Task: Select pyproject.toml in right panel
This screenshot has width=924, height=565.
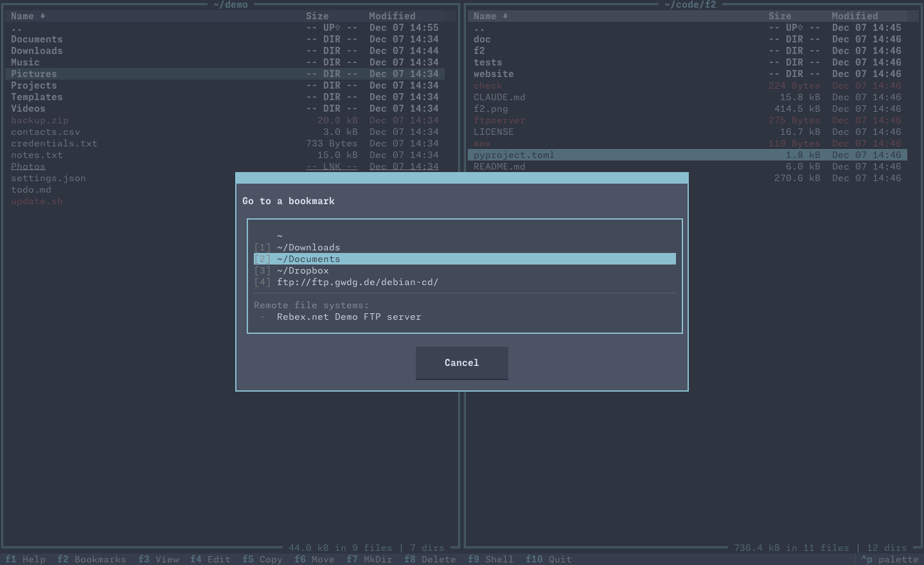Action: tap(513, 155)
